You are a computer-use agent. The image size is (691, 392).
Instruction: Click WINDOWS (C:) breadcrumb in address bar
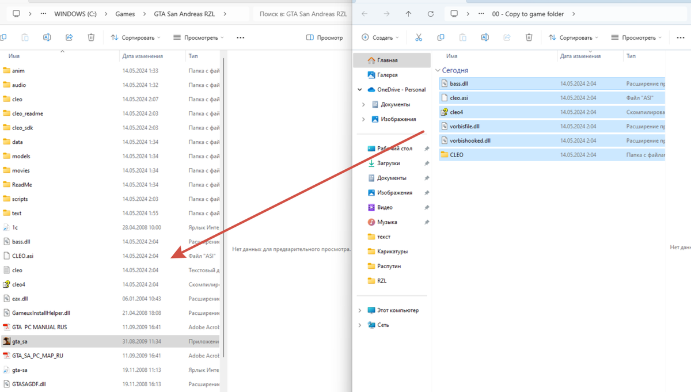[x=75, y=14]
